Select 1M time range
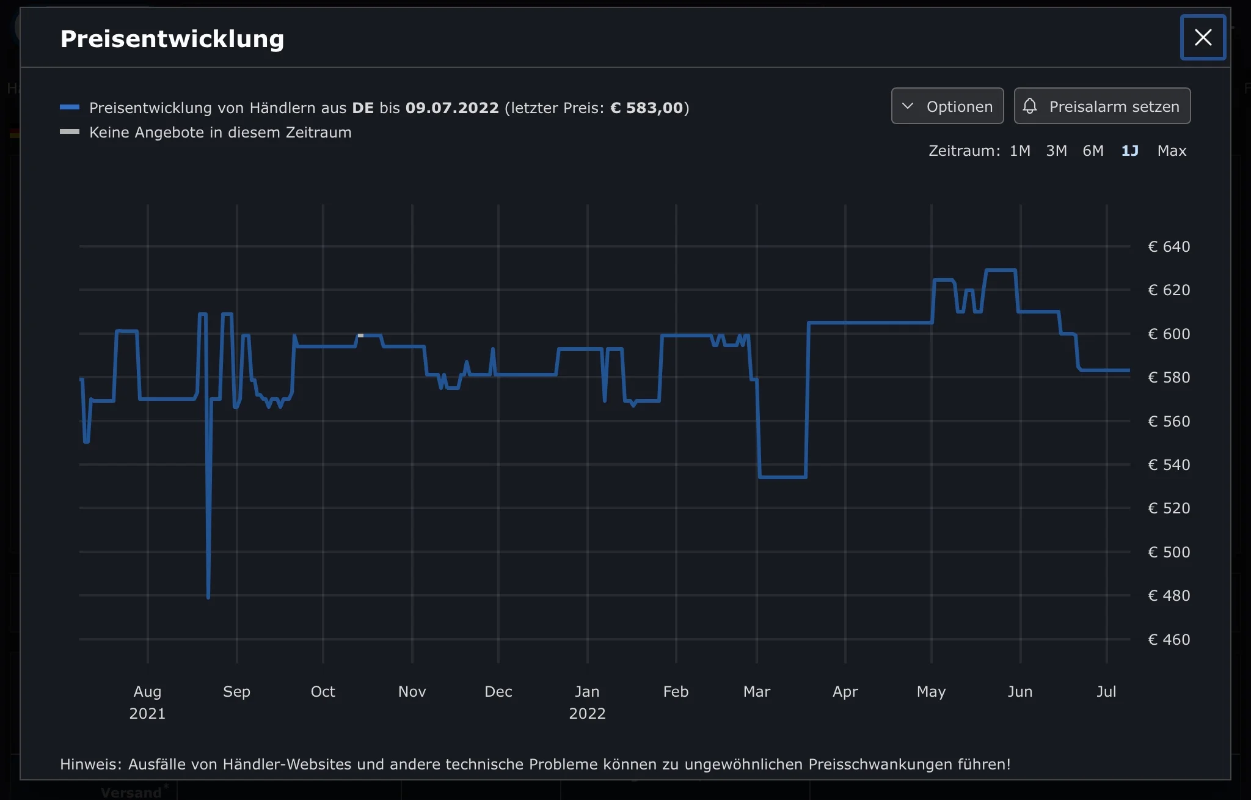 pos(1019,151)
